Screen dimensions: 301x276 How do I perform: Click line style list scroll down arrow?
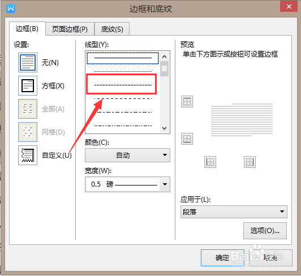[x=164, y=128]
